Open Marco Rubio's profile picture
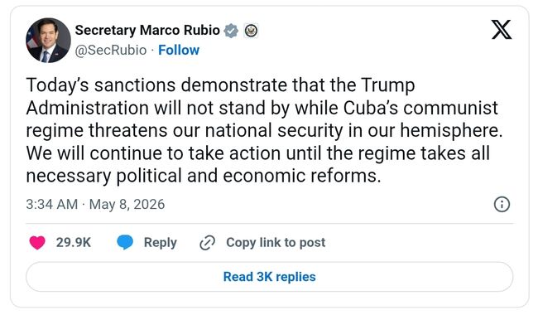The width and height of the screenshot is (538, 315). coord(48,40)
